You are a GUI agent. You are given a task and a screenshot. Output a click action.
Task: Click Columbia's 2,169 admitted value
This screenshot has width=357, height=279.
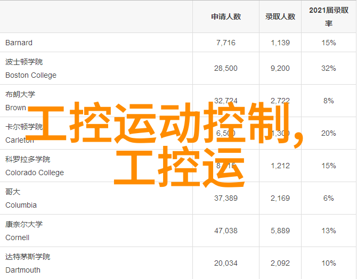coord(280,199)
